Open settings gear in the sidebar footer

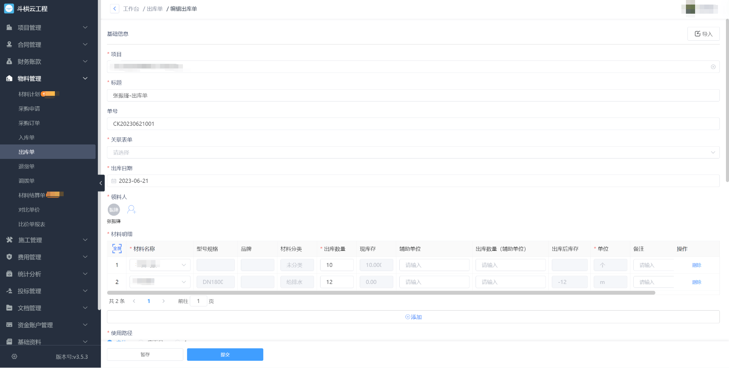pos(14,357)
